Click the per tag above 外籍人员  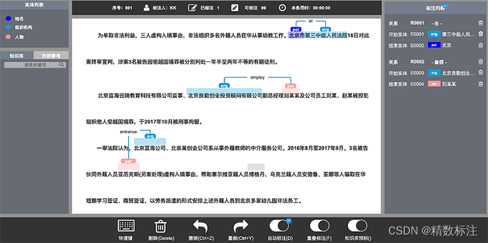(128, 162)
